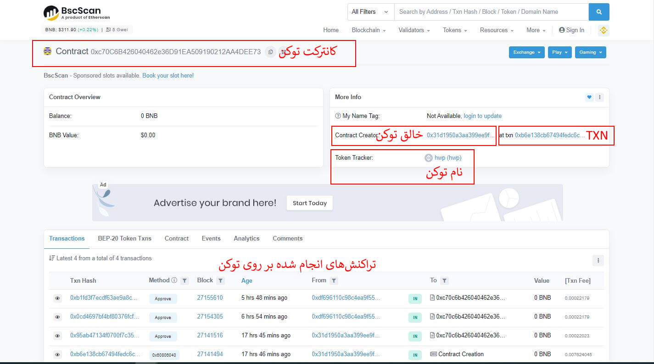Click the Start Today ad button

click(310, 203)
